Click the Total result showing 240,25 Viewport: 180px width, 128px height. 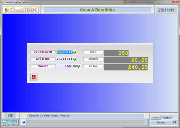[x=126, y=67]
